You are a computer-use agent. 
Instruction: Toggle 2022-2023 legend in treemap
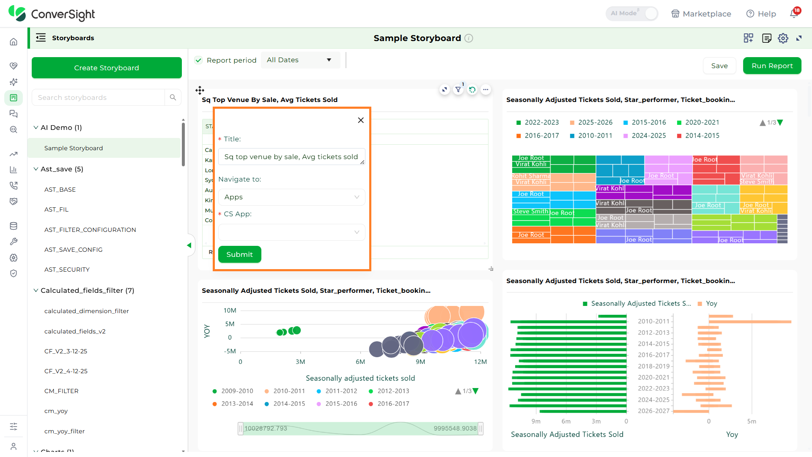pos(538,122)
